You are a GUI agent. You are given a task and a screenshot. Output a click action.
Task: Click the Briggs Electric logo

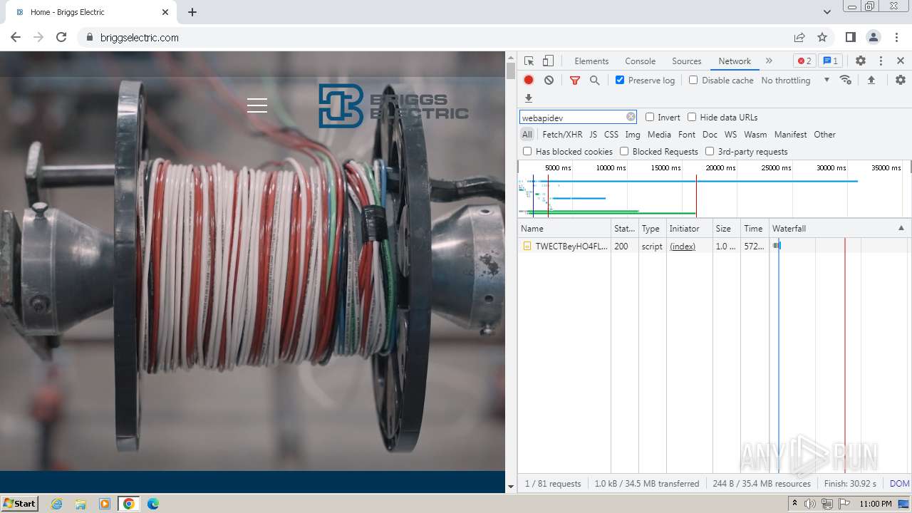coord(393,106)
